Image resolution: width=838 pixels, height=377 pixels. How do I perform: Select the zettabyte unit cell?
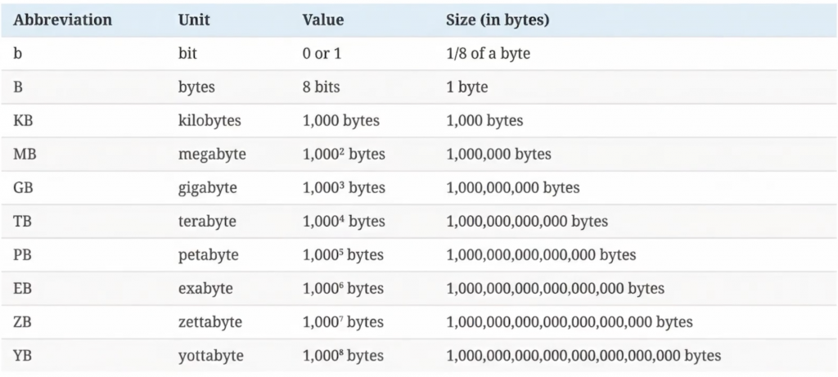click(x=209, y=321)
